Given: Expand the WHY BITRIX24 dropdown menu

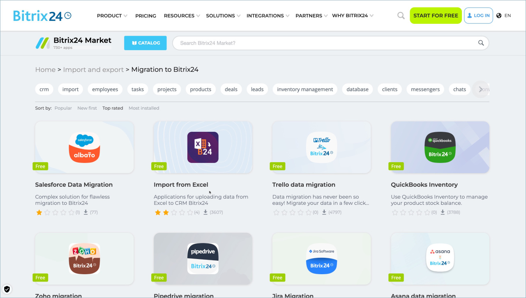Looking at the screenshot, I should coord(353,16).
